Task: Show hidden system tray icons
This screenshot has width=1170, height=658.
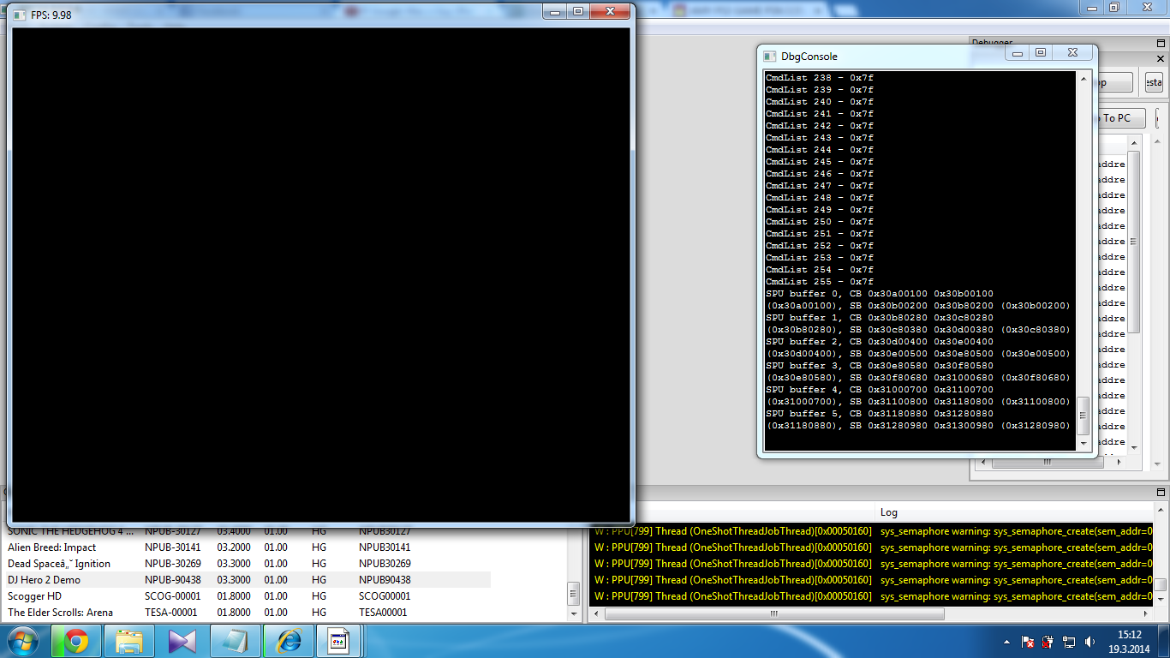Action: (1007, 642)
